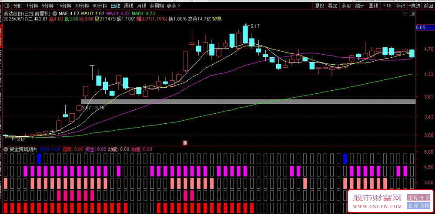Click the 涨 marker below the chart
Viewport: 435px width, 214px height.
click(185, 143)
